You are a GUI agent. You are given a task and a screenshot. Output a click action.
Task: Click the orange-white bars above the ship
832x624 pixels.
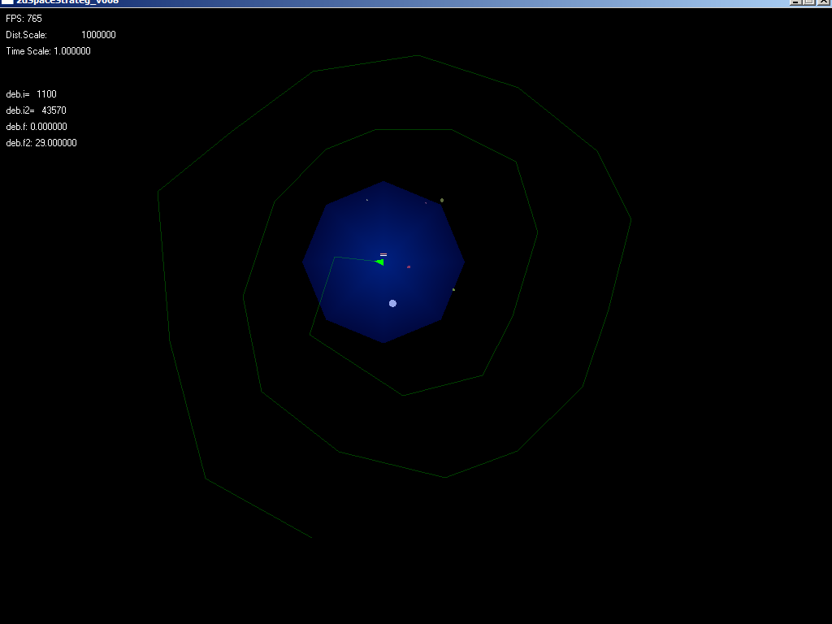(383, 254)
